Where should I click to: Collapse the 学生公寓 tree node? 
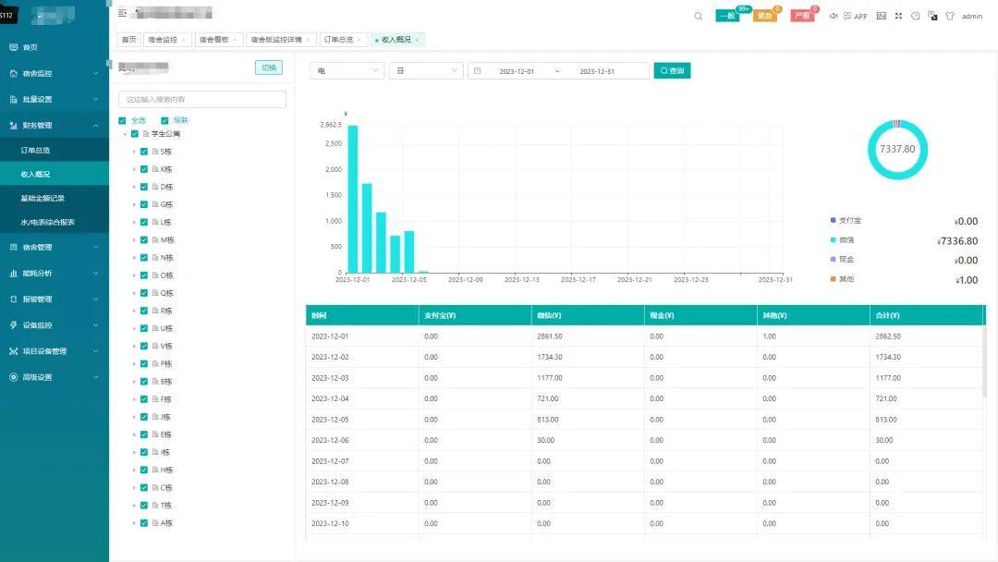126,134
